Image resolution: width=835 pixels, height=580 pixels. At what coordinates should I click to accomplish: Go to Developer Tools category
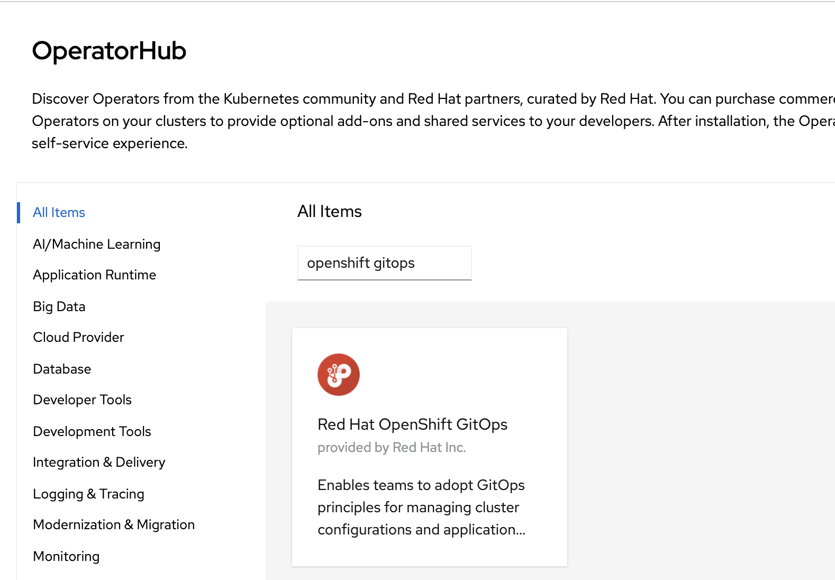pos(82,400)
